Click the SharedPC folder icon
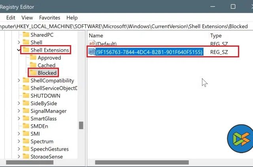 [x=26, y=34]
